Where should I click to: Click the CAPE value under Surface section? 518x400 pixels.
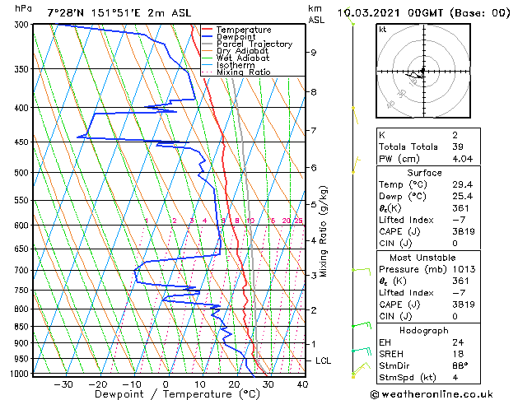tap(464, 231)
